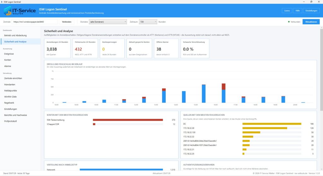Click the Schwache Verschlüsselung 0.0 % value
Screen dimensions: 323x176
coord(188,49)
